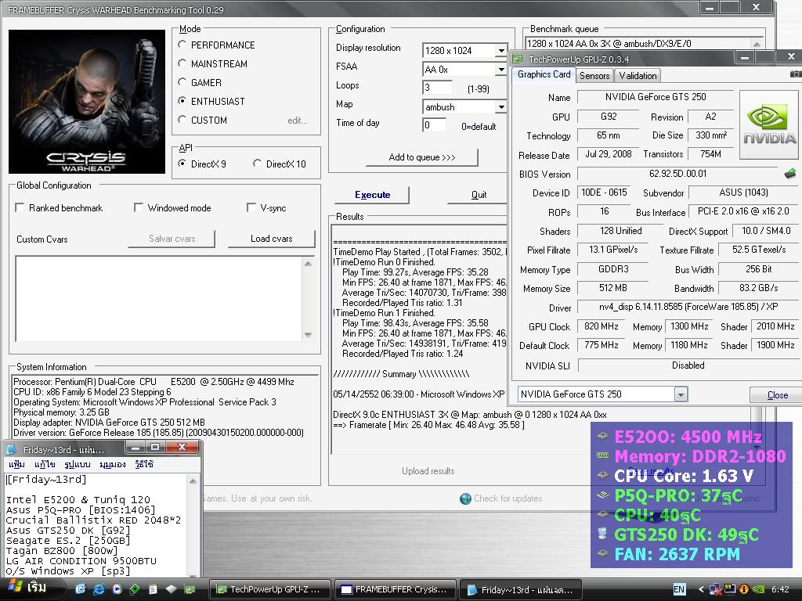Image resolution: width=802 pixels, height=601 pixels.
Task: Click the Close button in GPU-Z
Action: click(777, 394)
